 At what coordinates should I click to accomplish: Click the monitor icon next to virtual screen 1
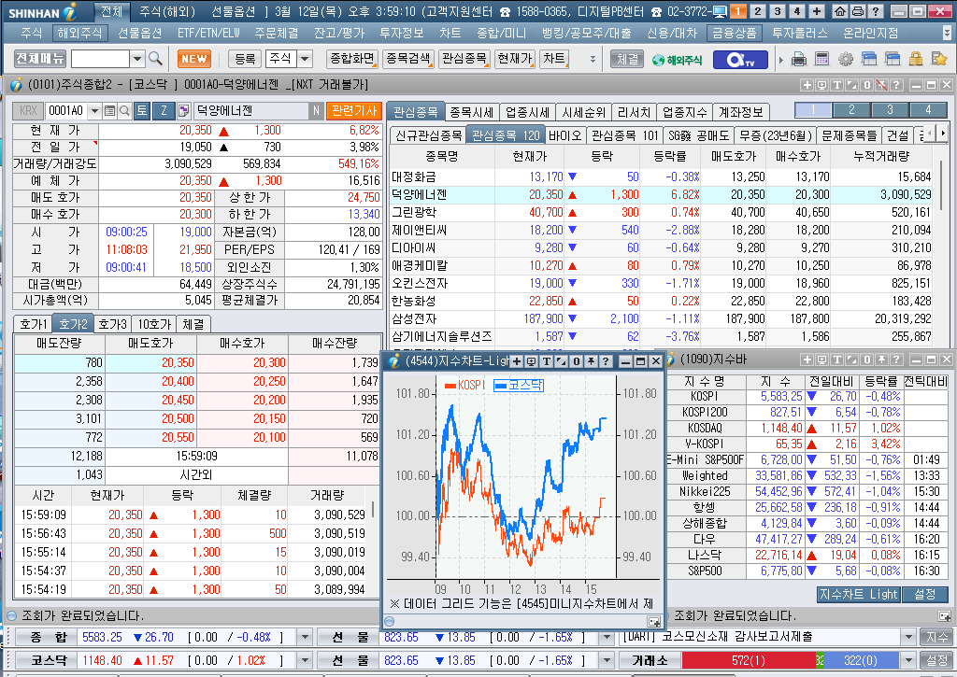(720, 11)
